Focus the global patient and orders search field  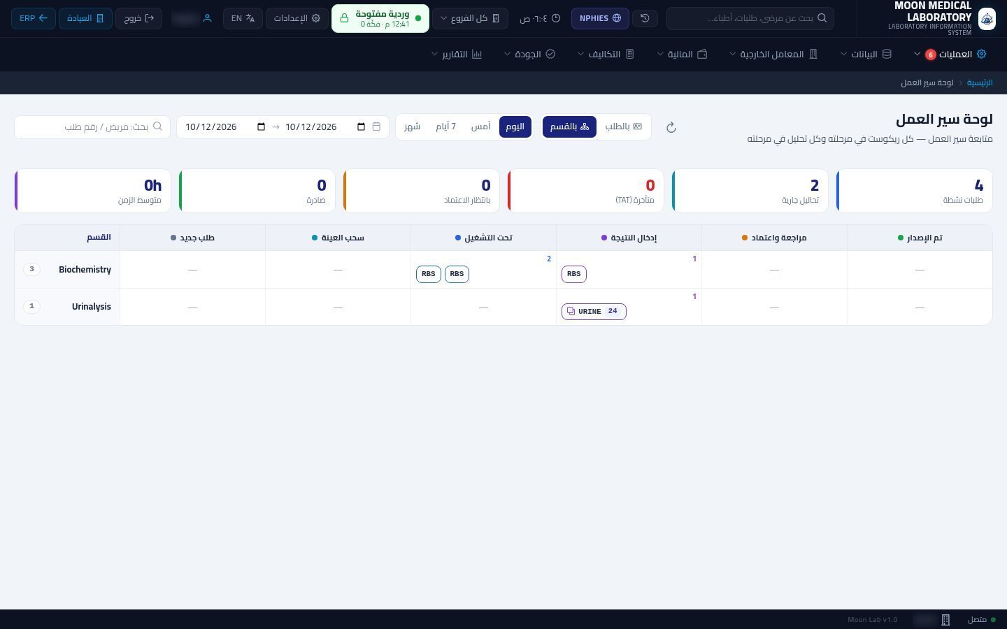750,18
